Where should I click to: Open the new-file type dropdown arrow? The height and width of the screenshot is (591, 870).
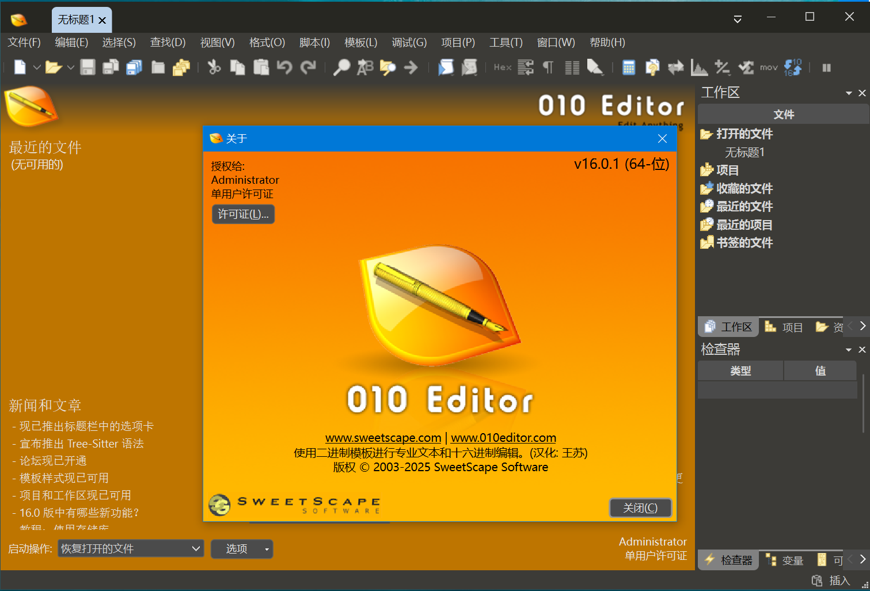(36, 67)
